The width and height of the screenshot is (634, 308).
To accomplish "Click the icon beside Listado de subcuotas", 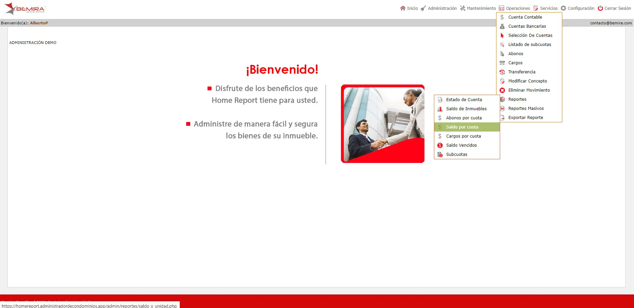I will click(502, 45).
